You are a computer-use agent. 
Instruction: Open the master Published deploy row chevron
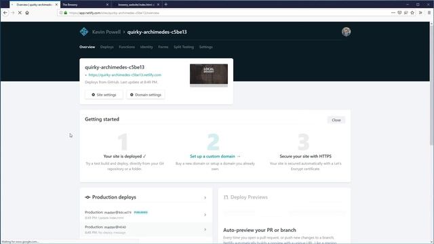205,215
